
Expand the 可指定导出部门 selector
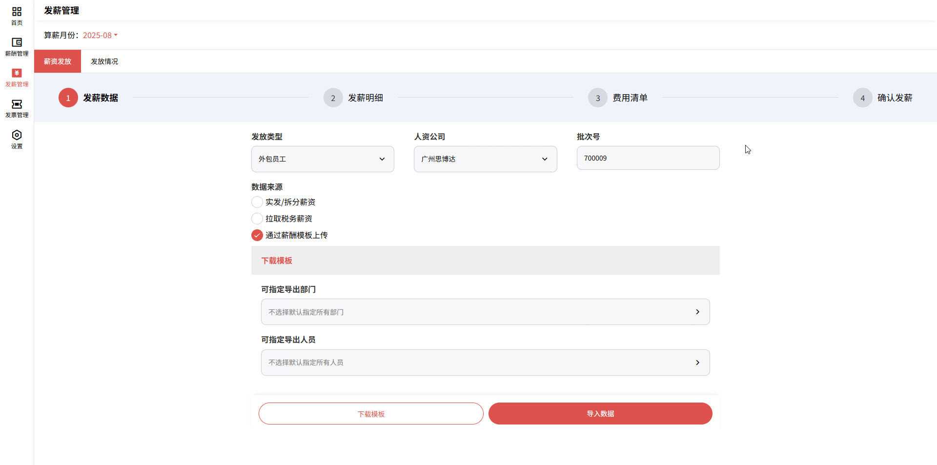(485, 312)
